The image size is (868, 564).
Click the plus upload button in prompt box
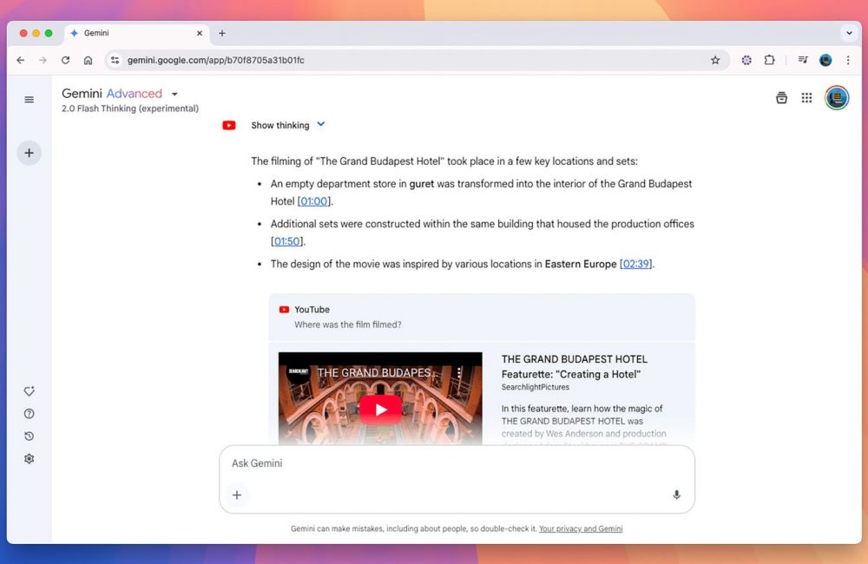(x=236, y=495)
